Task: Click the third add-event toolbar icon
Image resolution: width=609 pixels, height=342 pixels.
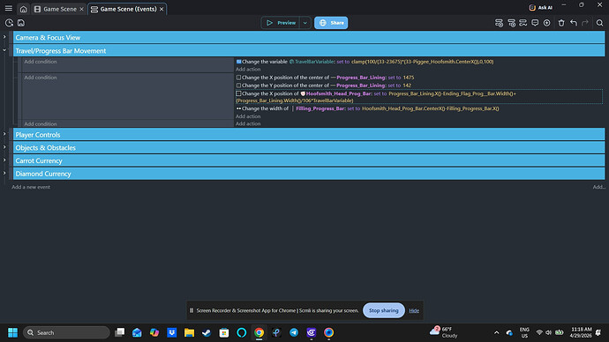Action: [x=523, y=23]
